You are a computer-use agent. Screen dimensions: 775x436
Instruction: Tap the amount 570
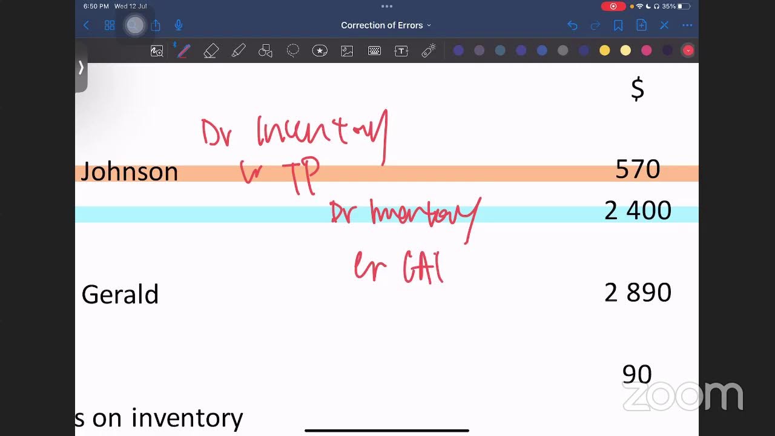tap(638, 170)
